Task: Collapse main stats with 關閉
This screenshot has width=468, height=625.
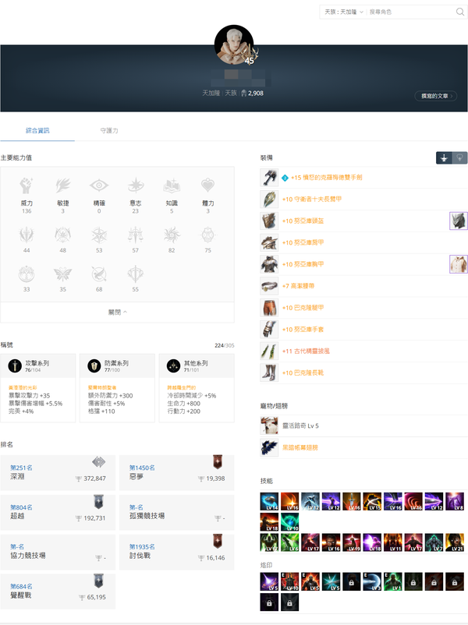Action: pyautogui.click(x=117, y=312)
